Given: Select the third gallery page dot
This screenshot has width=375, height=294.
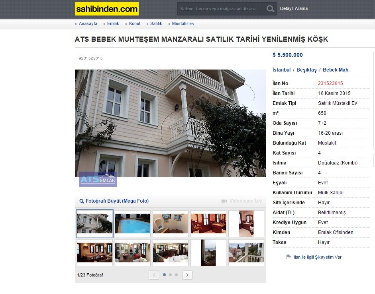Looking at the screenshot, I should (x=176, y=275).
